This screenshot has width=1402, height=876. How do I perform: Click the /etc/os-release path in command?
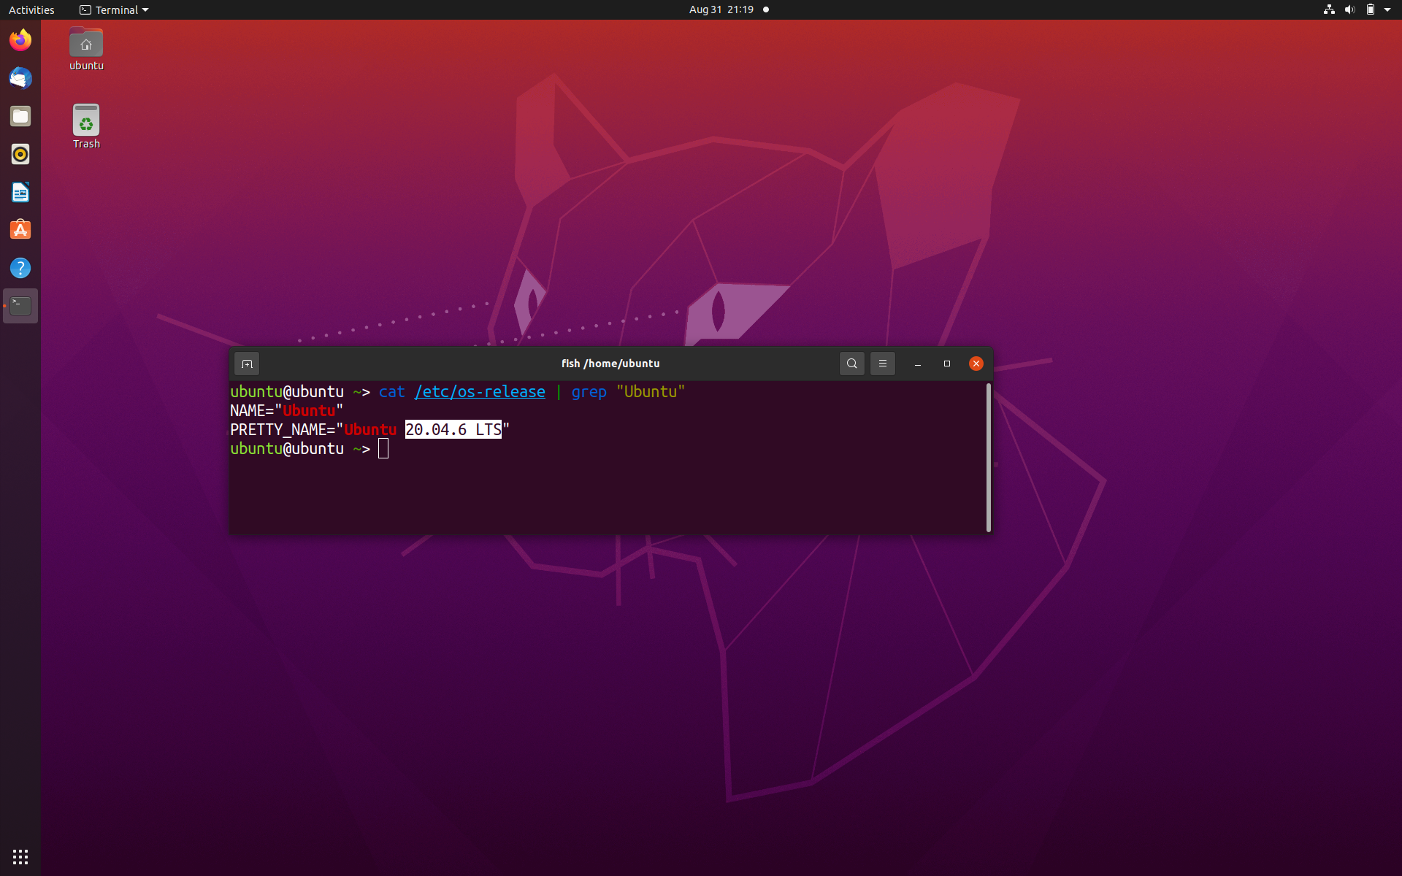(480, 392)
